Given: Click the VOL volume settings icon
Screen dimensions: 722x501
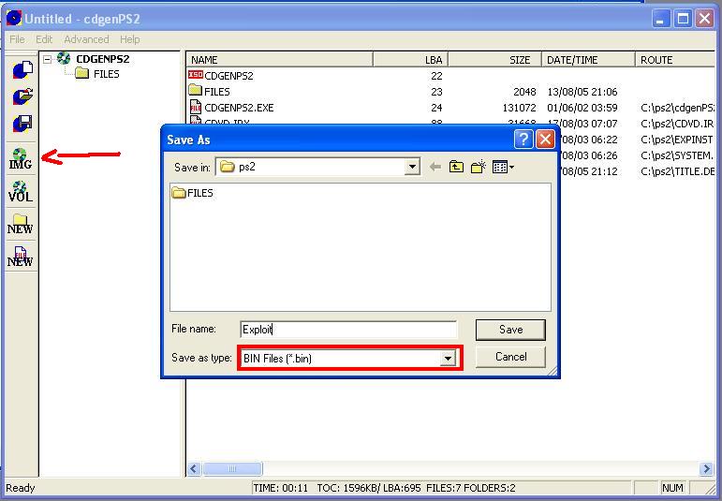Looking at the screenshot, I should pos(21,192).
